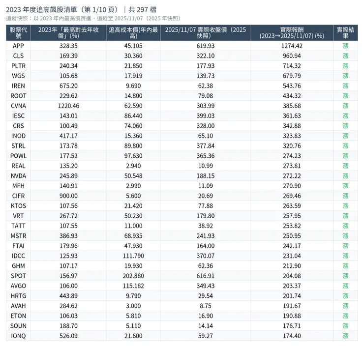Click the 股票代號 column header
Image resolution: width=364 pixels, height=347 pixels.
[18, 32]
